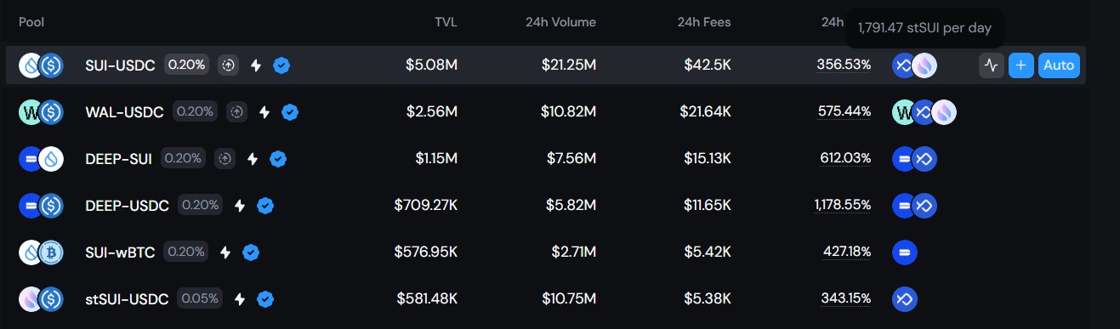Click the DEEP reward icon on SUI-wBTC row
The height and width of the screenshot is (329, 1120).
click(x=904, y=252)
